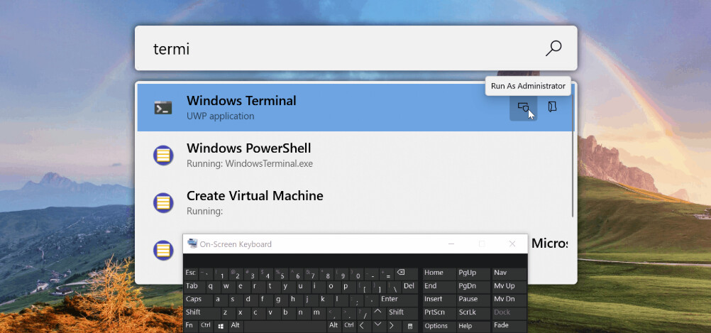The width and height of the screenshot is (711, 333).
Task: Click the Nav key
Action: tap(509, 274)
